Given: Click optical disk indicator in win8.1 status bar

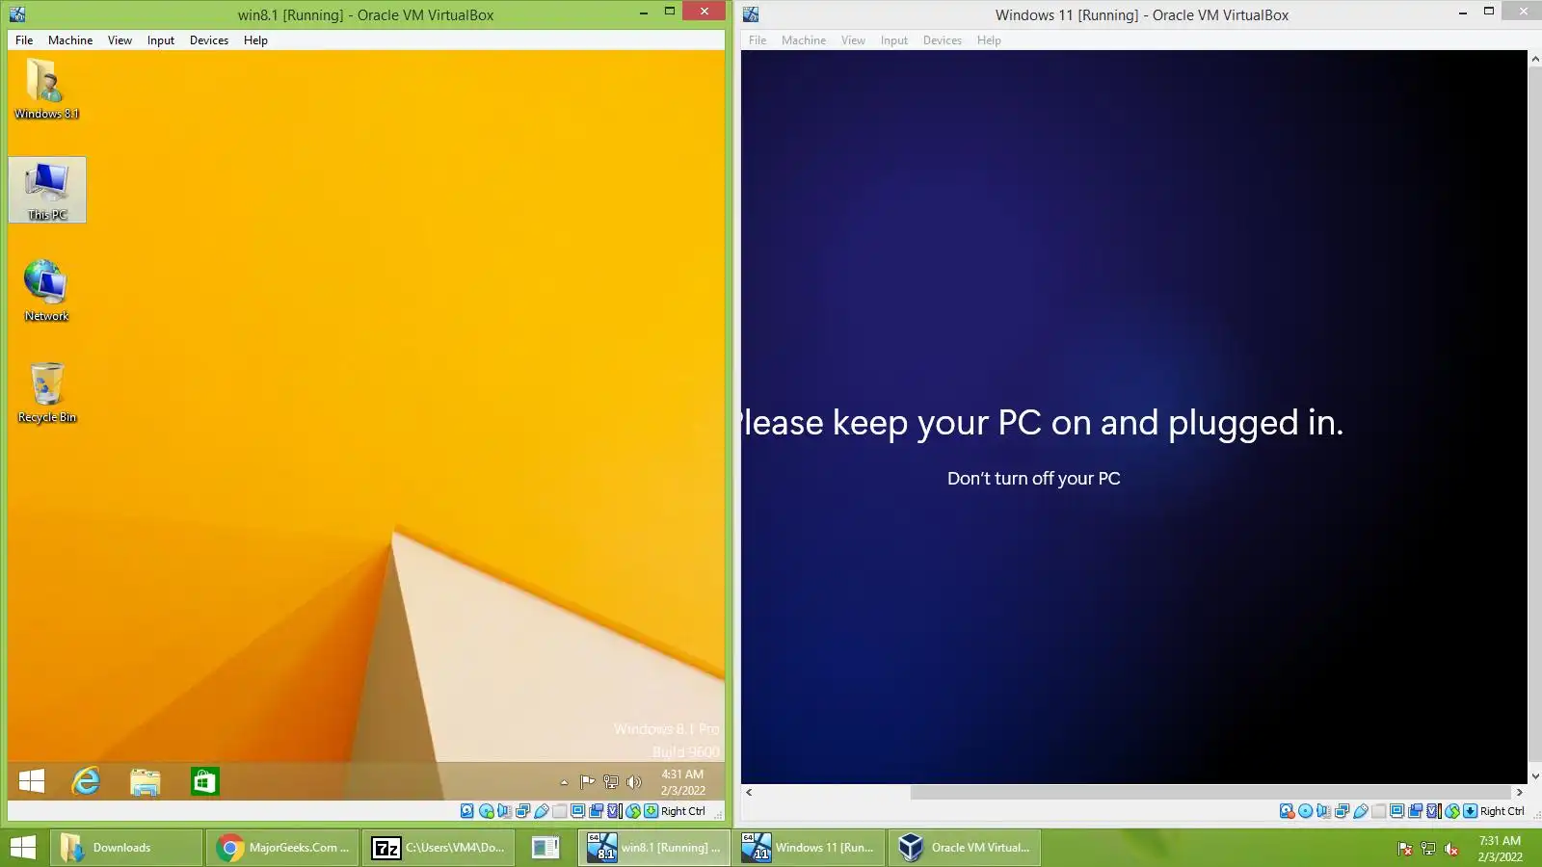Looking at the screenshot, I should point(486,811).
